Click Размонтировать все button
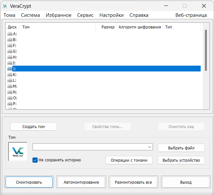Image resolution: width=214 pixels, height=195 pixels. (133, 182)
